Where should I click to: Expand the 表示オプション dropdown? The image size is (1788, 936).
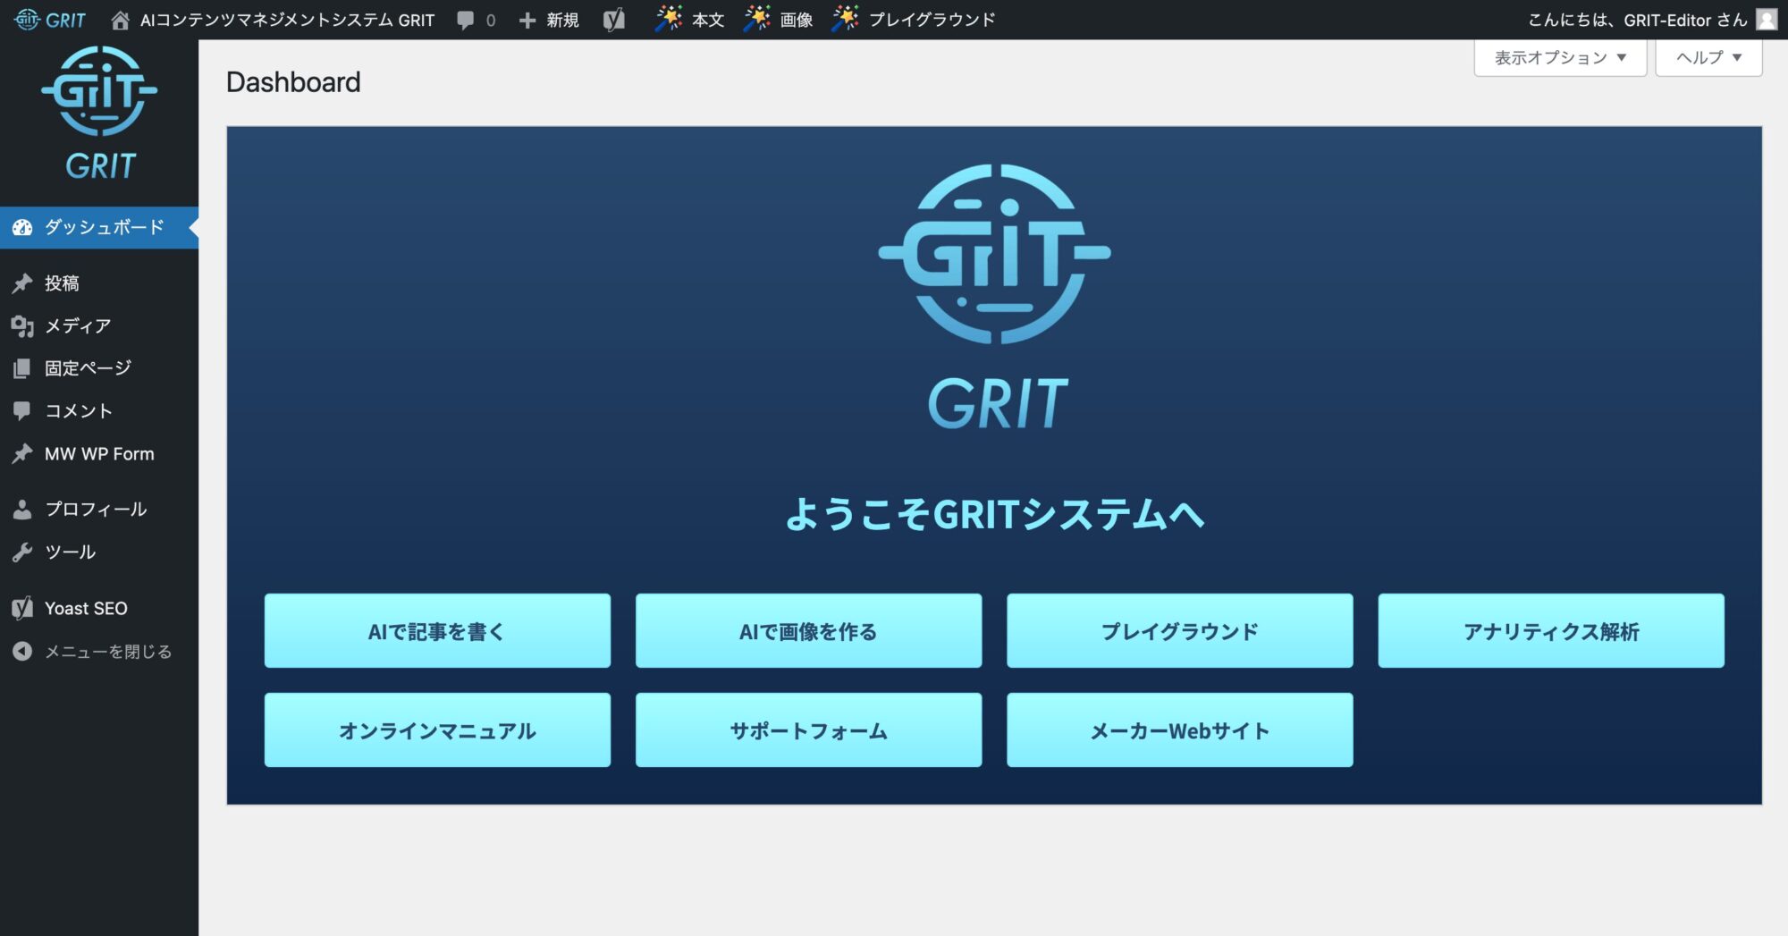1559,58
